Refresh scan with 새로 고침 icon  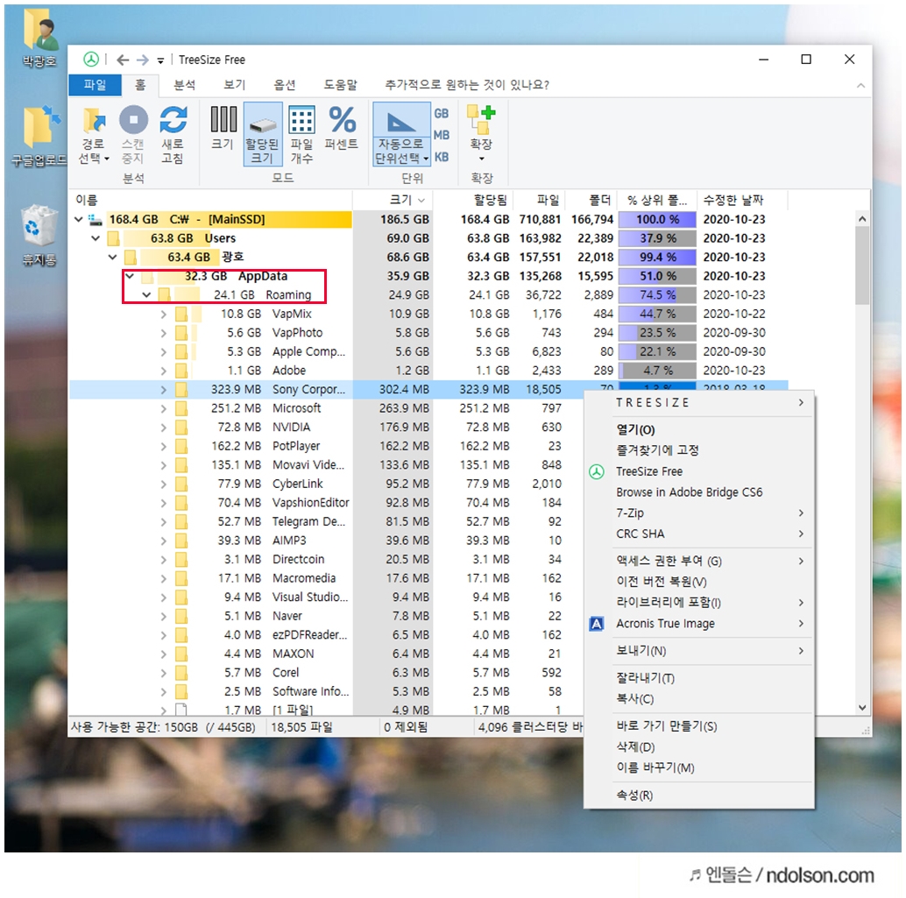[x=173, y=120]
